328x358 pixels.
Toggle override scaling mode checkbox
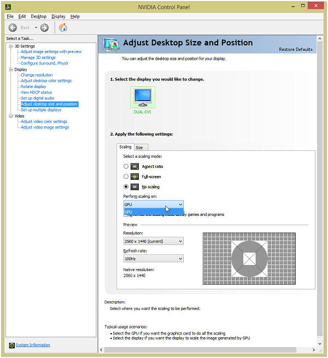pyautogui.click(x=125, y=215)
